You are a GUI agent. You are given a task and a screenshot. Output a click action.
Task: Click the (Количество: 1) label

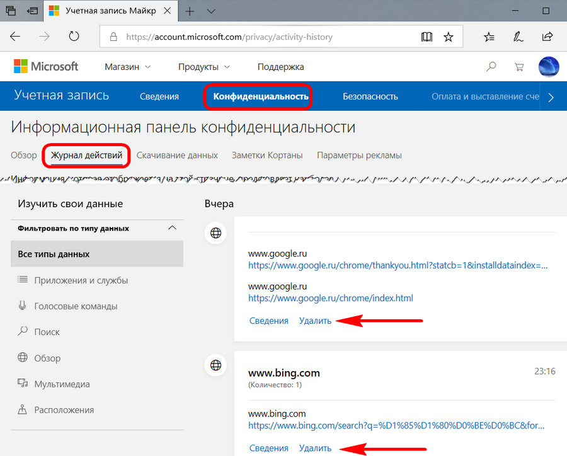(275, 385)
